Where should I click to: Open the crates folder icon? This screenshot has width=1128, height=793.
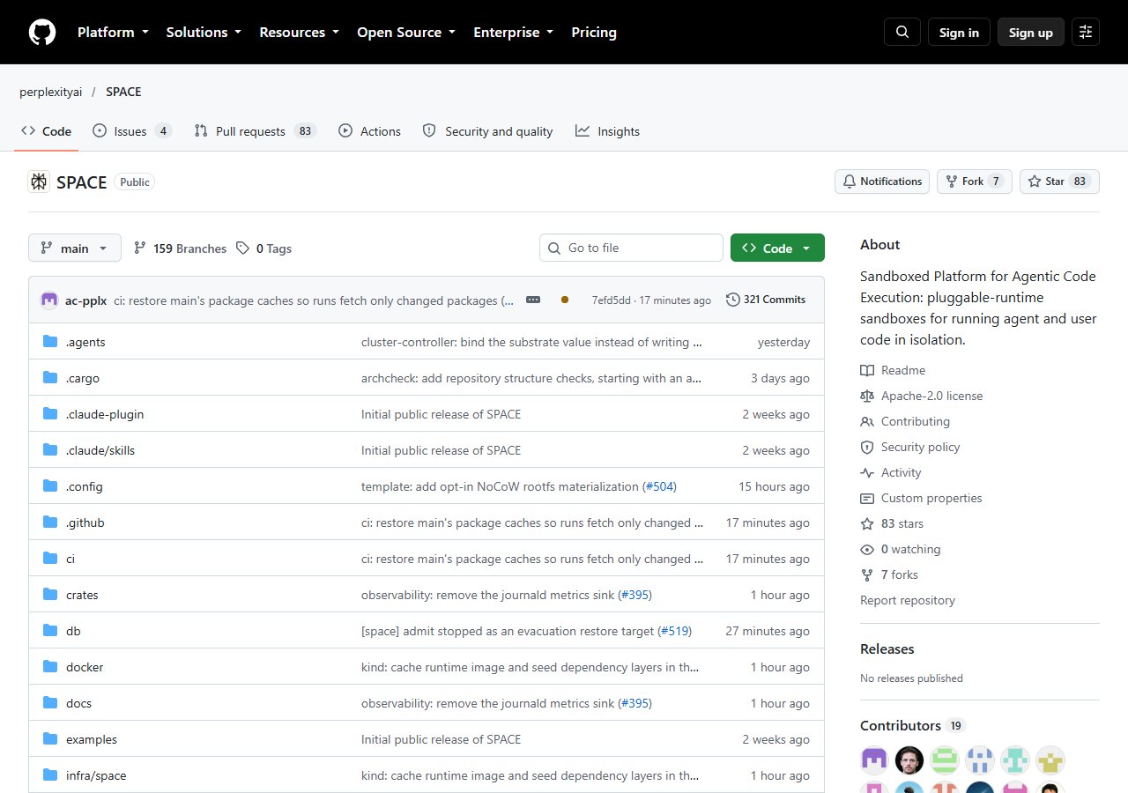(50, 595)
